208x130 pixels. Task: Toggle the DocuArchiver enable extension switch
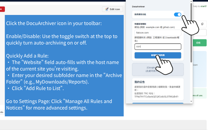pos(178,14)
